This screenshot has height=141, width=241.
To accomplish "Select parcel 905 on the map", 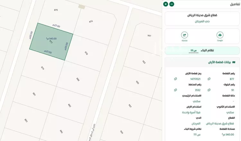I will point(137,82).
